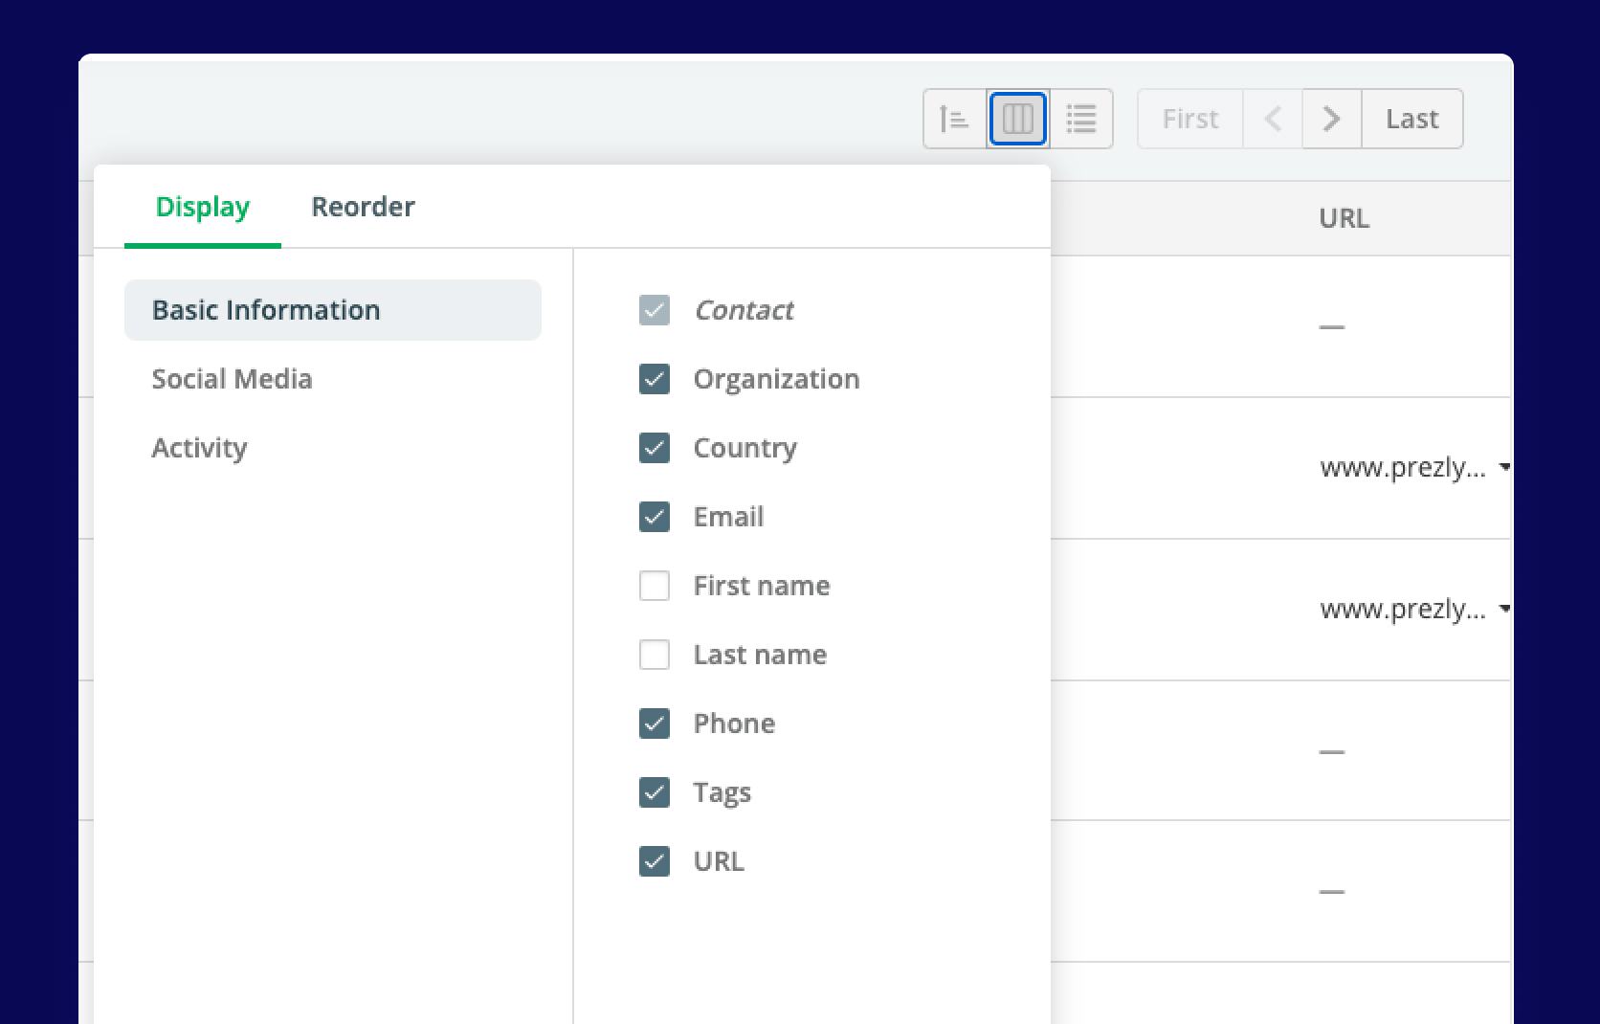The image size is (1600, 1024).
Task: Click the URL column header
Action: (1344, 218)
